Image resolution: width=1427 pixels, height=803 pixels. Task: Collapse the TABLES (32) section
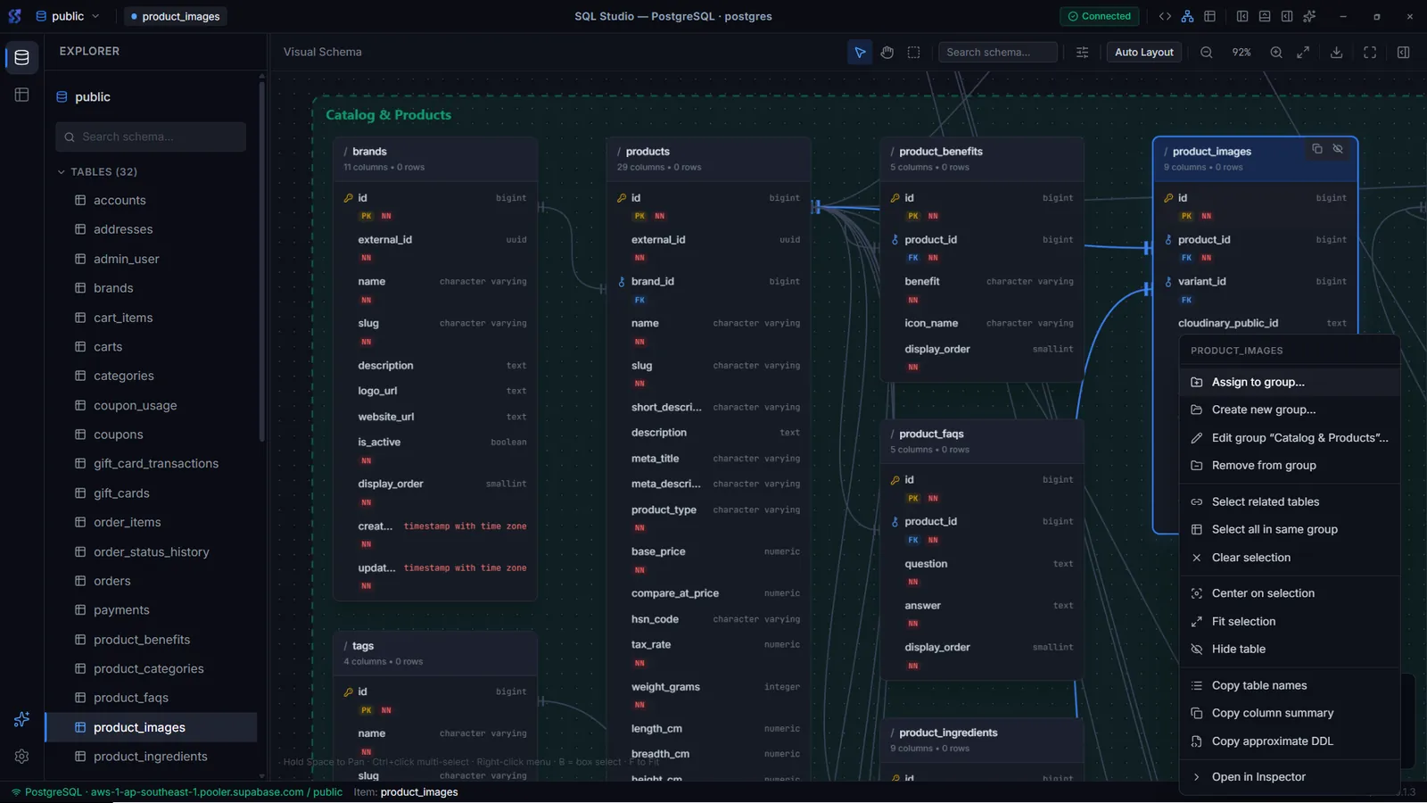click(x=97, y=171)
